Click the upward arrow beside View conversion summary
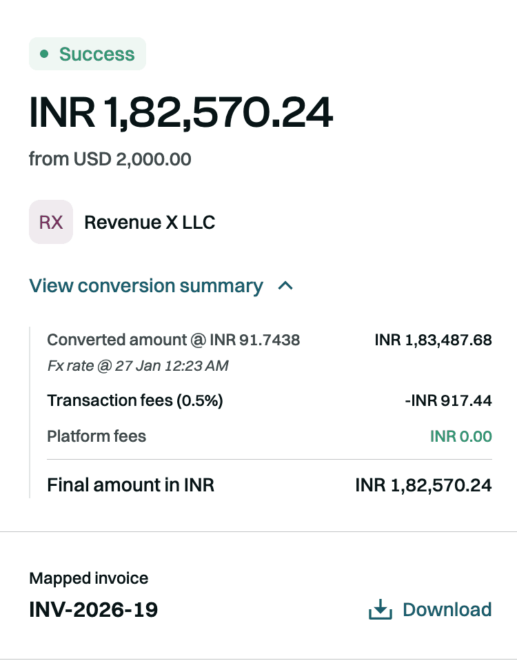517x663 pixels. pyautogui.click(x=285, y=285)
